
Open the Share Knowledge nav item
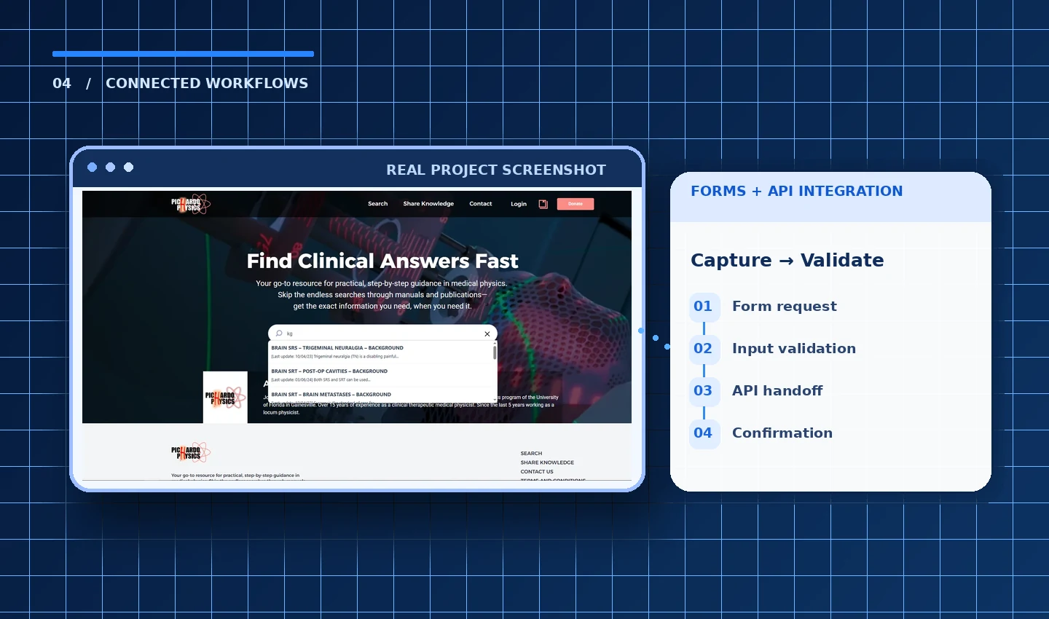(428, 204)
